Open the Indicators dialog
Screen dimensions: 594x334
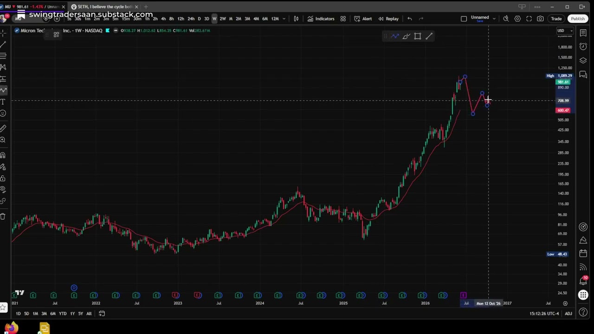pyautogui.click(x=320, y=19)
